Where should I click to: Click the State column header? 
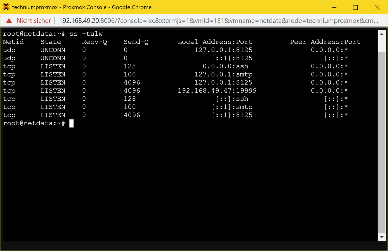click(x=51, y=42)
